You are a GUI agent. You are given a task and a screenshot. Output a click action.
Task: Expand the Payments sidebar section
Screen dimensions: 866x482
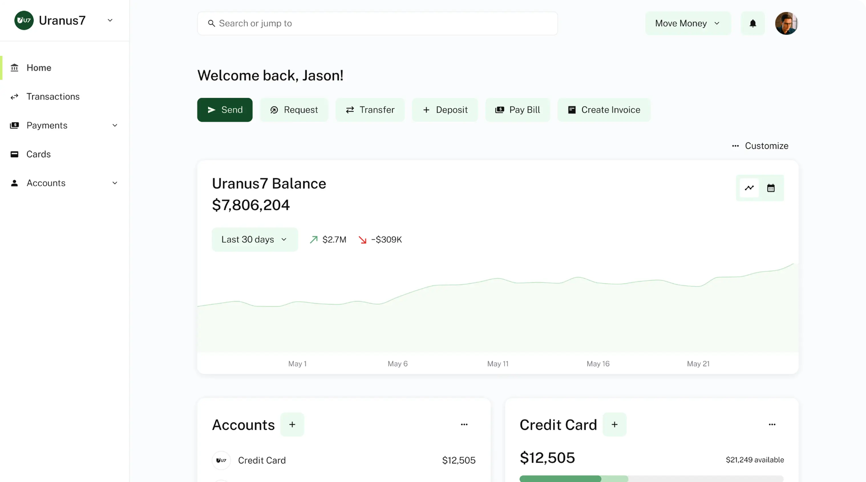[x=115, y=126]
